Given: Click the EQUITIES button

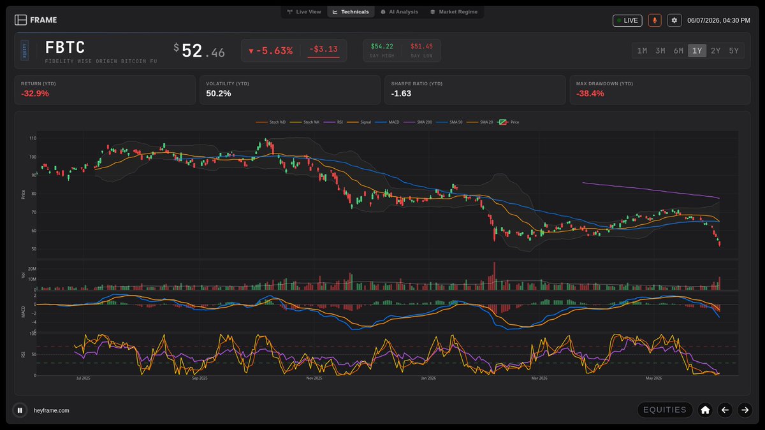Looking at the screenshot, I should tap(665, 410).
